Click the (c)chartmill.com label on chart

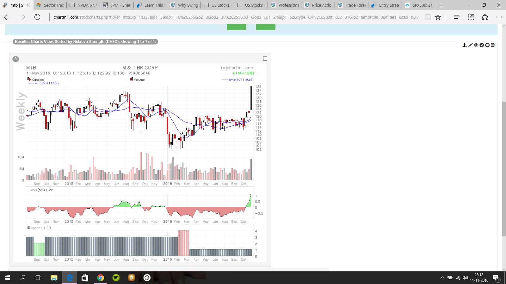[x=238, y=68]
